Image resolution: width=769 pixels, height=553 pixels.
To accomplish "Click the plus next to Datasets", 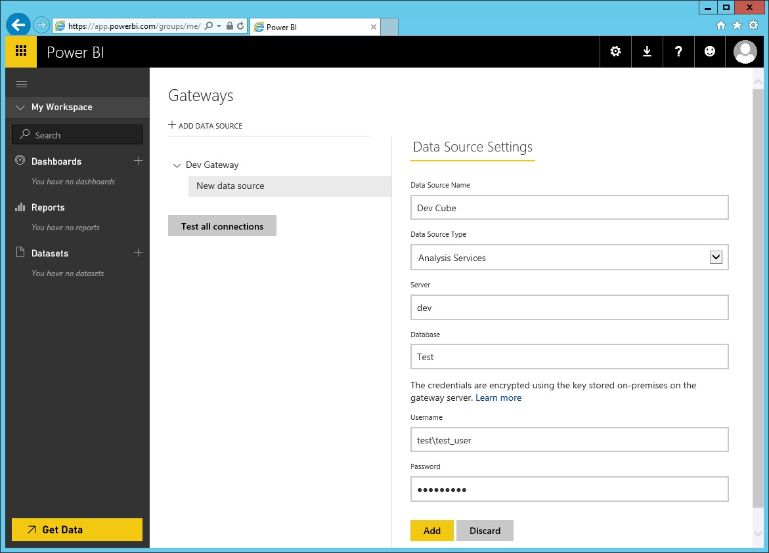I will tap(139, 253).
